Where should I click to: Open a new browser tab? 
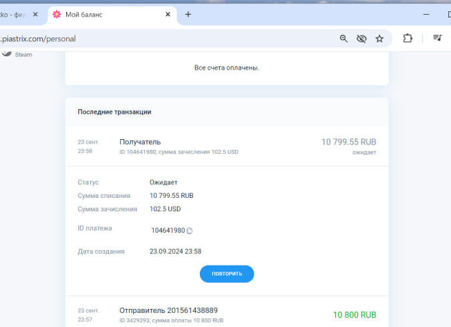pos(188,15)
